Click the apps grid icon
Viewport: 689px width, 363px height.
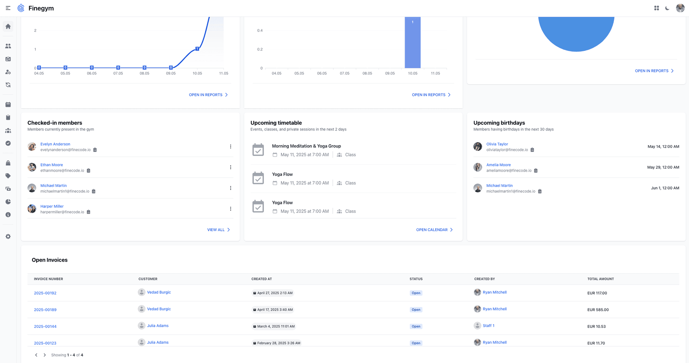pyautogui.click(x=656, y=8)
